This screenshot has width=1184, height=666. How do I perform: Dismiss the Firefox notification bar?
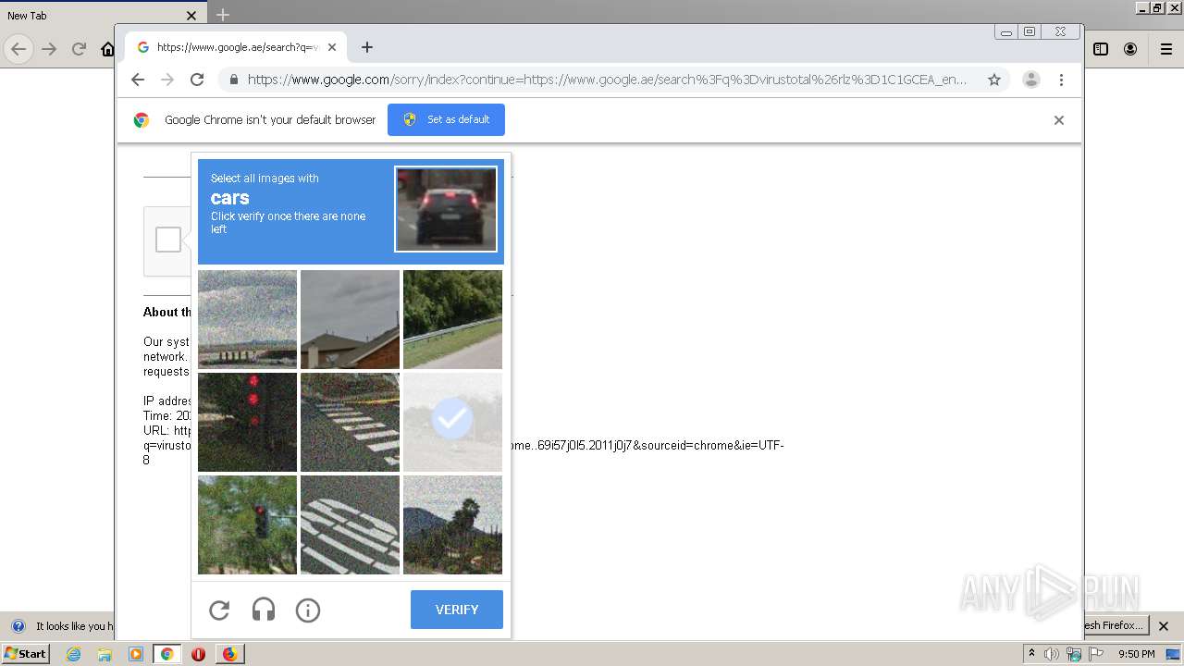pos(1164,626)
